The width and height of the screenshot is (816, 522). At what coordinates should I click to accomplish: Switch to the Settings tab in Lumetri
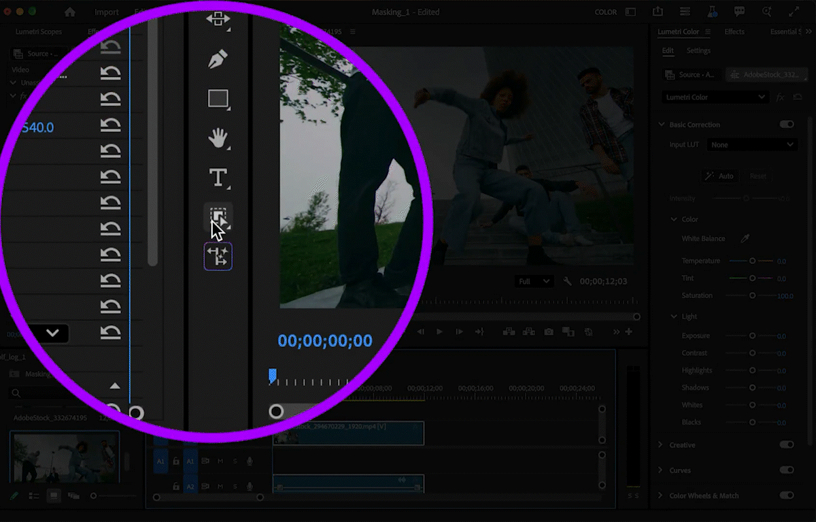coord(698,51)
